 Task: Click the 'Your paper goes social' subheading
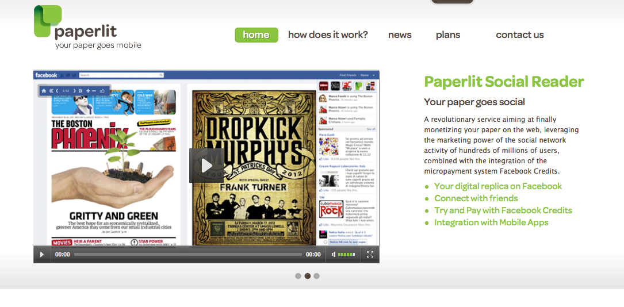coord(474,102)
